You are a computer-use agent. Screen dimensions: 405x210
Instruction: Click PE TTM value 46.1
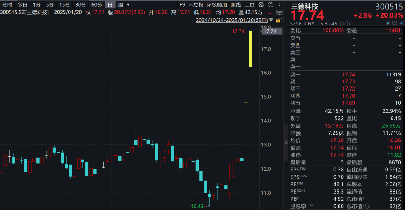(x=338, y=184)
